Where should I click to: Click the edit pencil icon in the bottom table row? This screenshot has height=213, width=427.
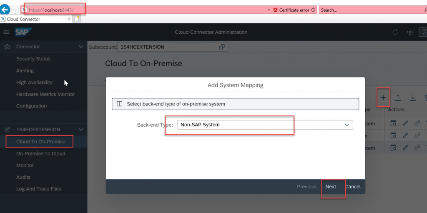pos(405,148)
